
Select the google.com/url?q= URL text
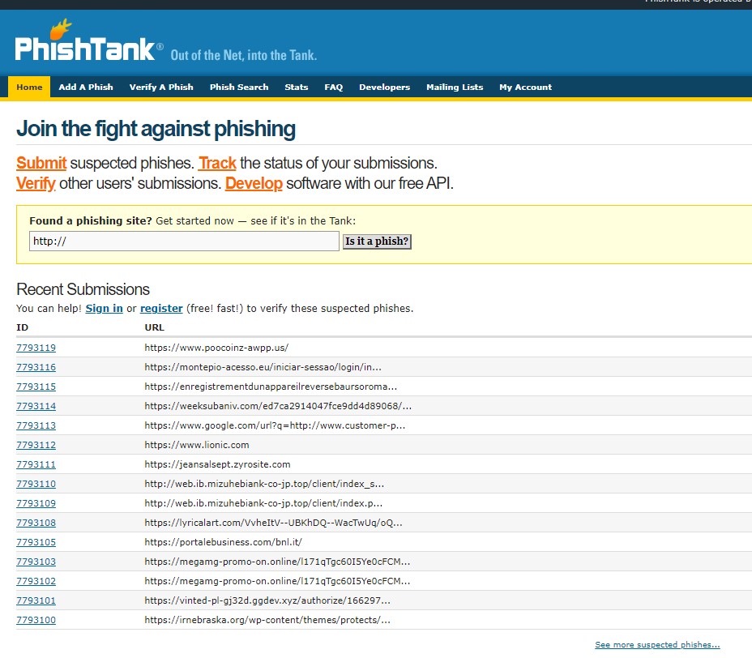[x=275, y=425]
